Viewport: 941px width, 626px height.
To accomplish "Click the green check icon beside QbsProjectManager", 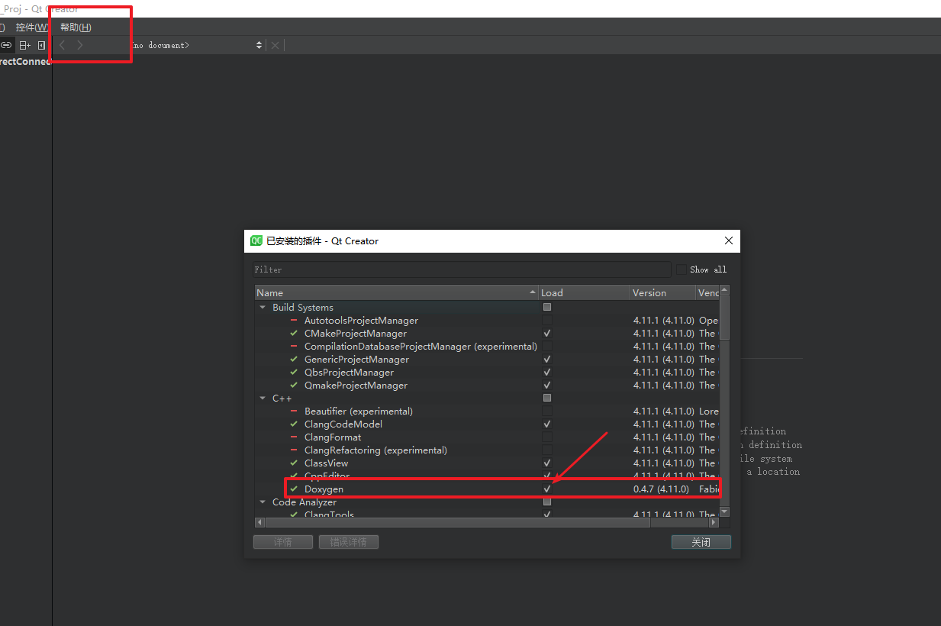I will (x=294, y=373).
